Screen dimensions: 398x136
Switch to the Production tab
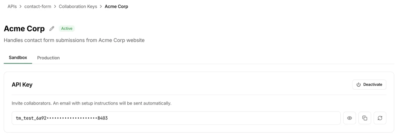click(x=48, y=58)
